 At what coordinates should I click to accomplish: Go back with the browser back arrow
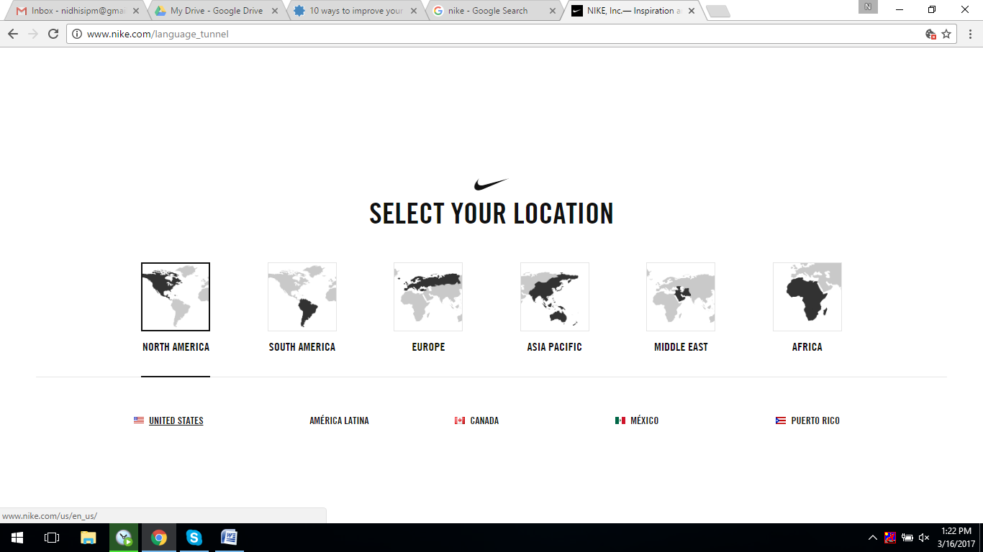[13, 34]
